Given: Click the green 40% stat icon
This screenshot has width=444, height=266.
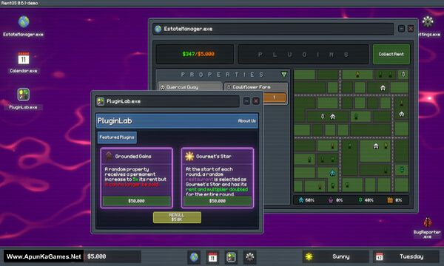Looking at the screenshot, I should tap(360, 200).
